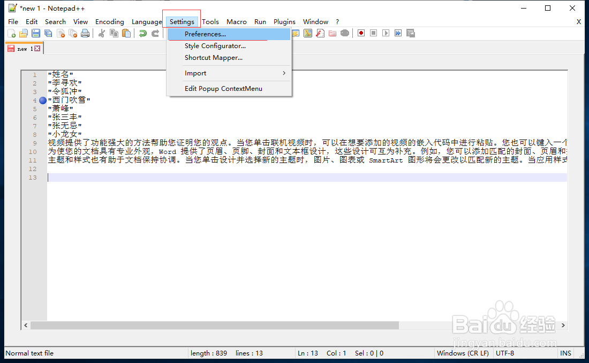Click line number 9 in the margin
589x363 pixels.
click(35, 143)
